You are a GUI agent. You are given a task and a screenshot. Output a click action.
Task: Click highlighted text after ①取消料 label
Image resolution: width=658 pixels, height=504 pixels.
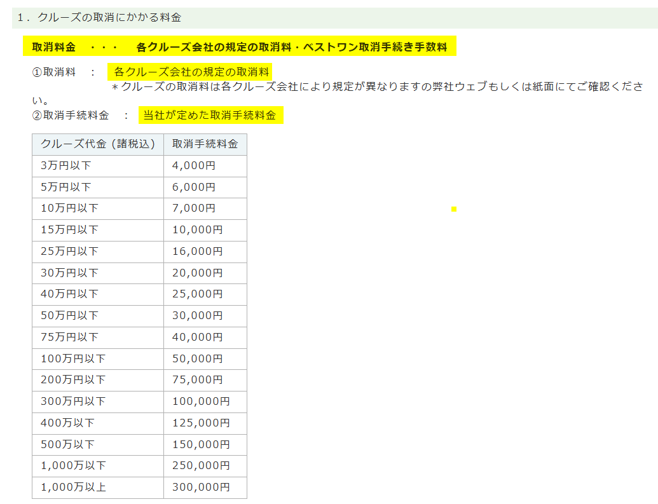[x=192, y=72]
